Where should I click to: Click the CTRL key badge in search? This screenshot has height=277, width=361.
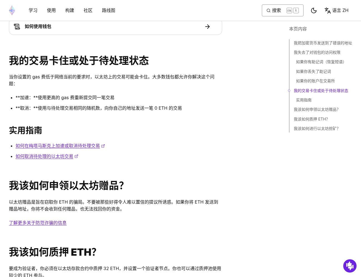tap(289, 11)
